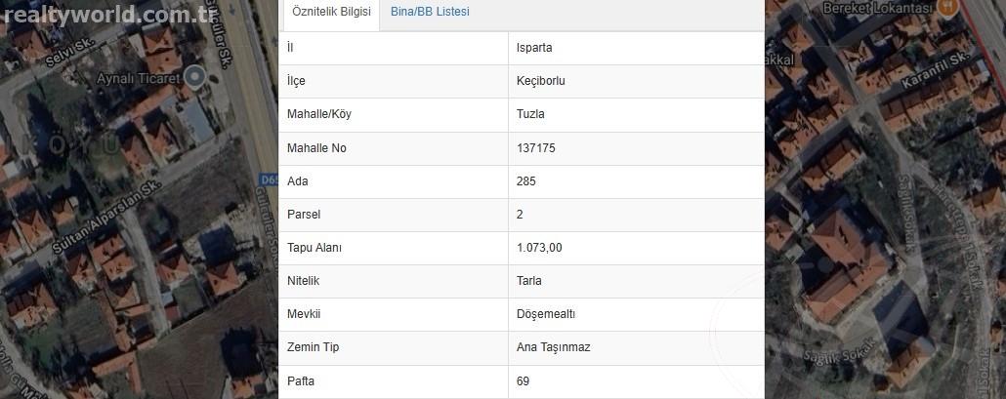Click the Pafta value 69
The image size is (1006, 399).
click(x=523, y=381)
